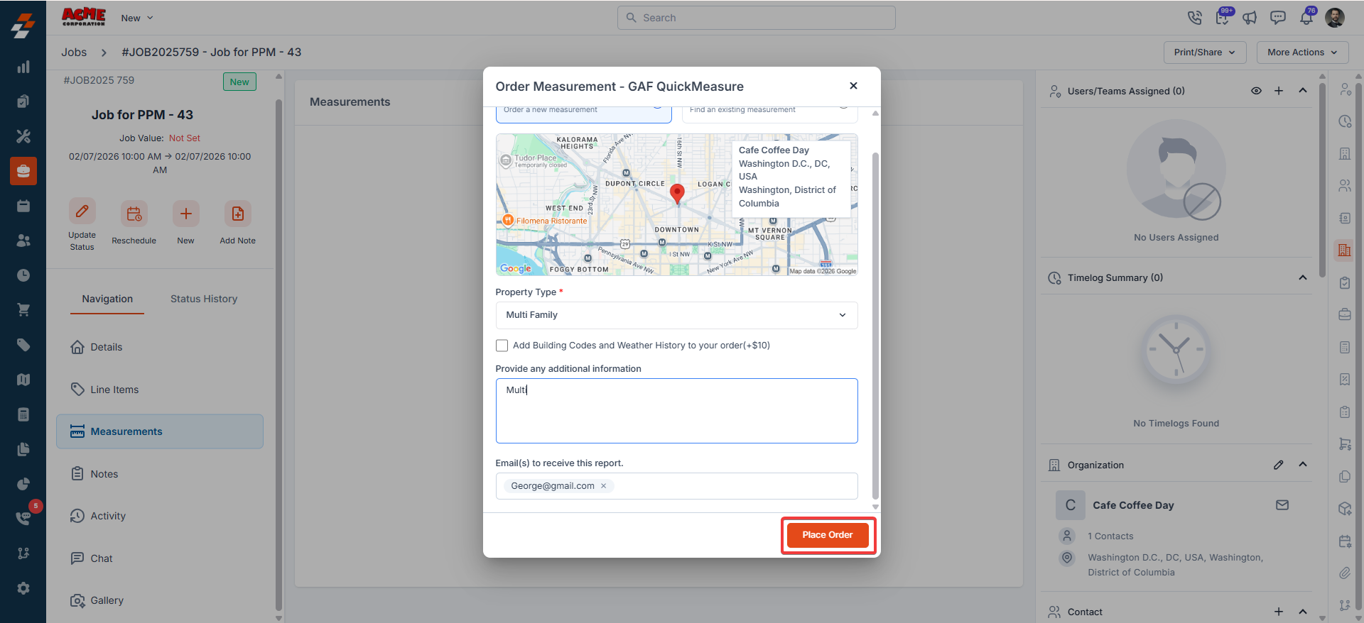Click the Place Order button
This screenshot has width=1364, height=623.
coord(828,535)
